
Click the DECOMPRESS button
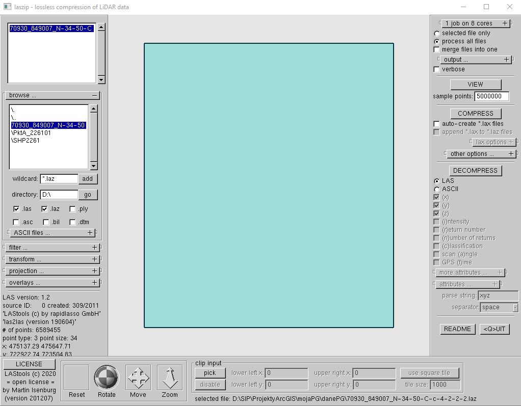click(475, 171)
